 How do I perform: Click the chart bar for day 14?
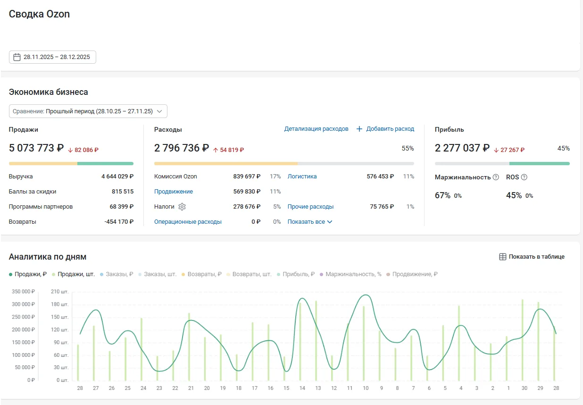coord(300,341)
